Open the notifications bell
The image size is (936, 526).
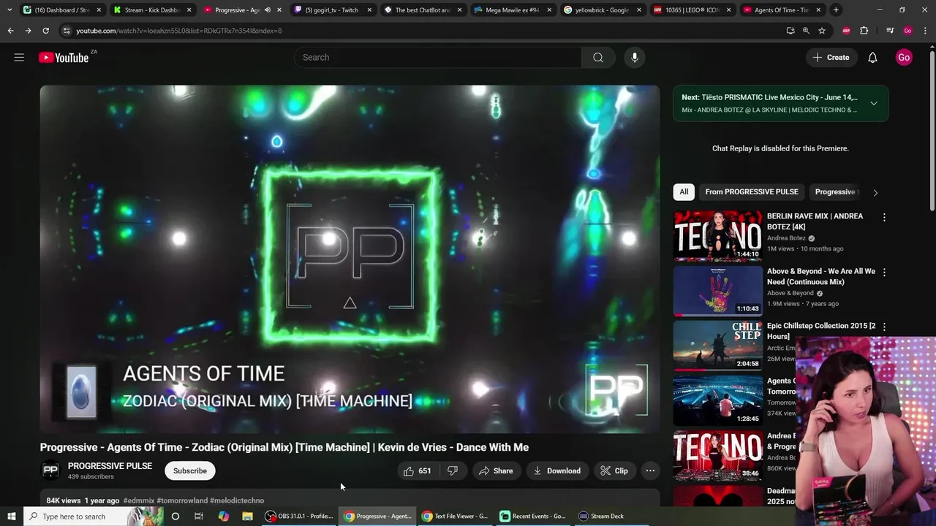click(872, 58)
